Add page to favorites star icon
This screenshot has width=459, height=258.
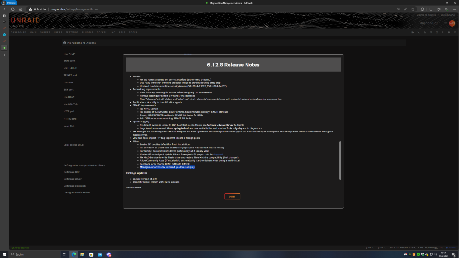(413, 9)
